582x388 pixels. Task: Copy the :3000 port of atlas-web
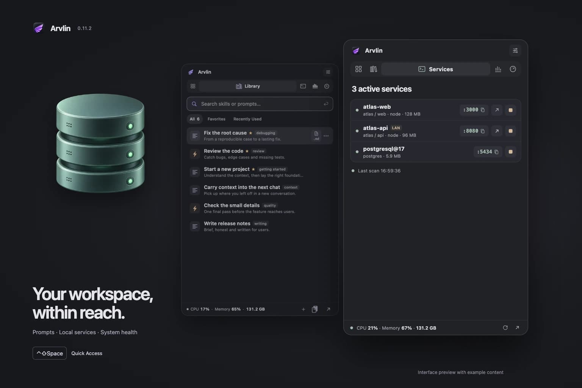[x=474, y=110]
